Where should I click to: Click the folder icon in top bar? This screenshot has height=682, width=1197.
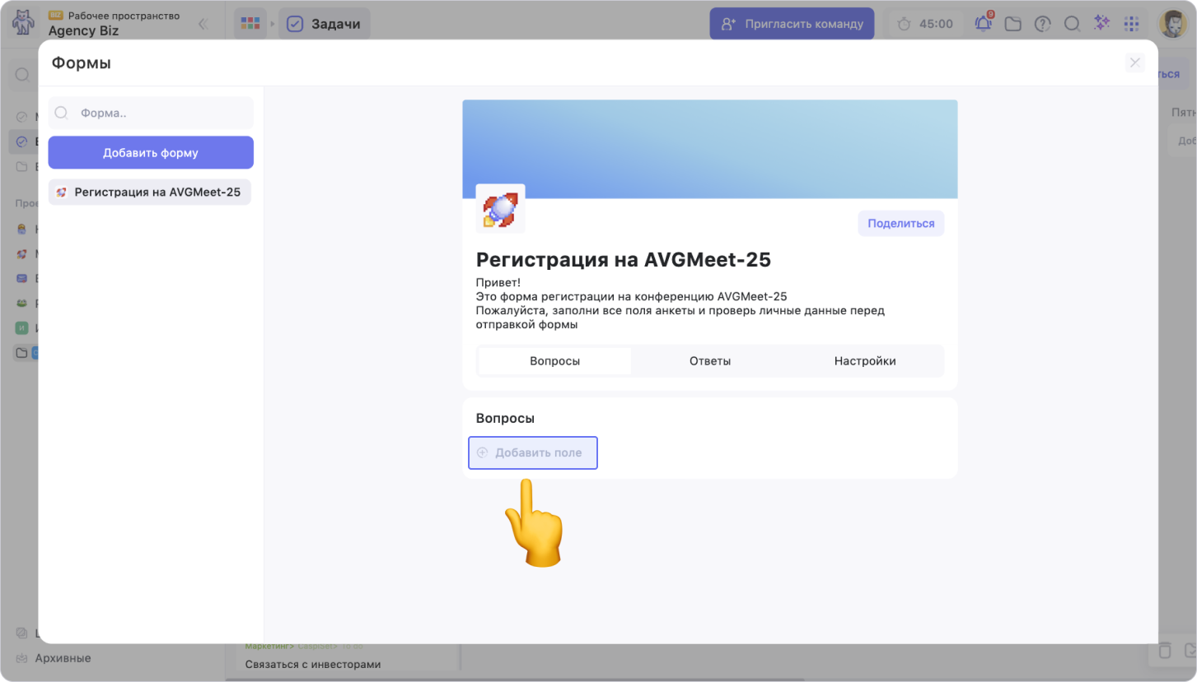[x=1012, y=24]
